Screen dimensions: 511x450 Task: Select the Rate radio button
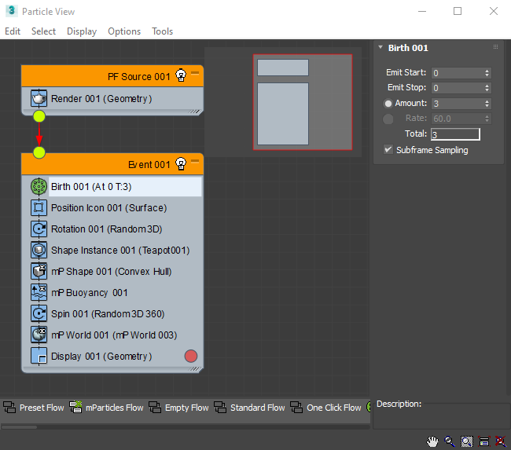[x=388, y=119]
